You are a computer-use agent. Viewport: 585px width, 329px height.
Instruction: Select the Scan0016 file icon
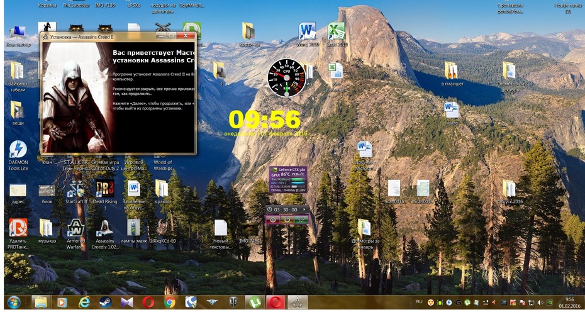pyautogui.click(x=423, y=191)
